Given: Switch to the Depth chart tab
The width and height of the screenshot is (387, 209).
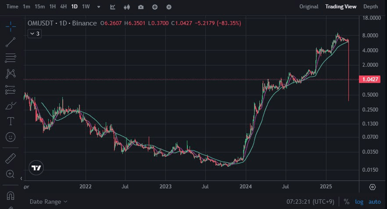Looking at the screenshot, I should [x=370, y=7].
